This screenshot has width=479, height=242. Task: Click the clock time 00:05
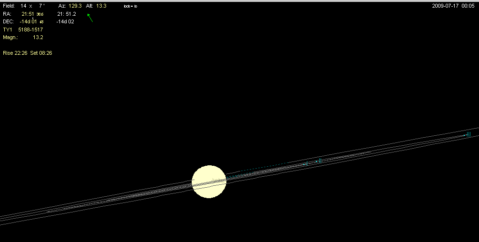(470, 6)
